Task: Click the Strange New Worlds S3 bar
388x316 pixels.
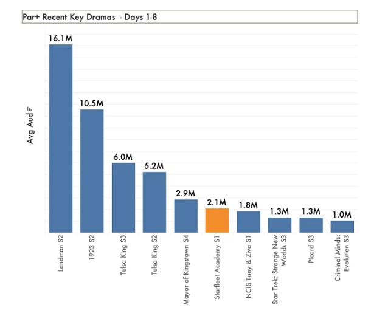Action: (x=280, y=225)
